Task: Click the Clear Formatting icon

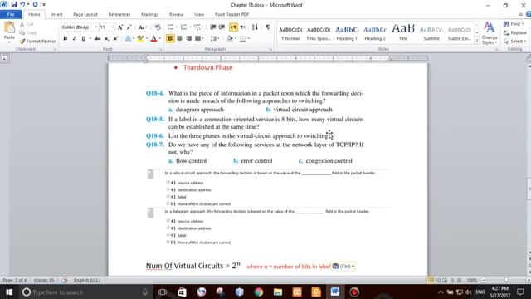Action: coord(158,27)
